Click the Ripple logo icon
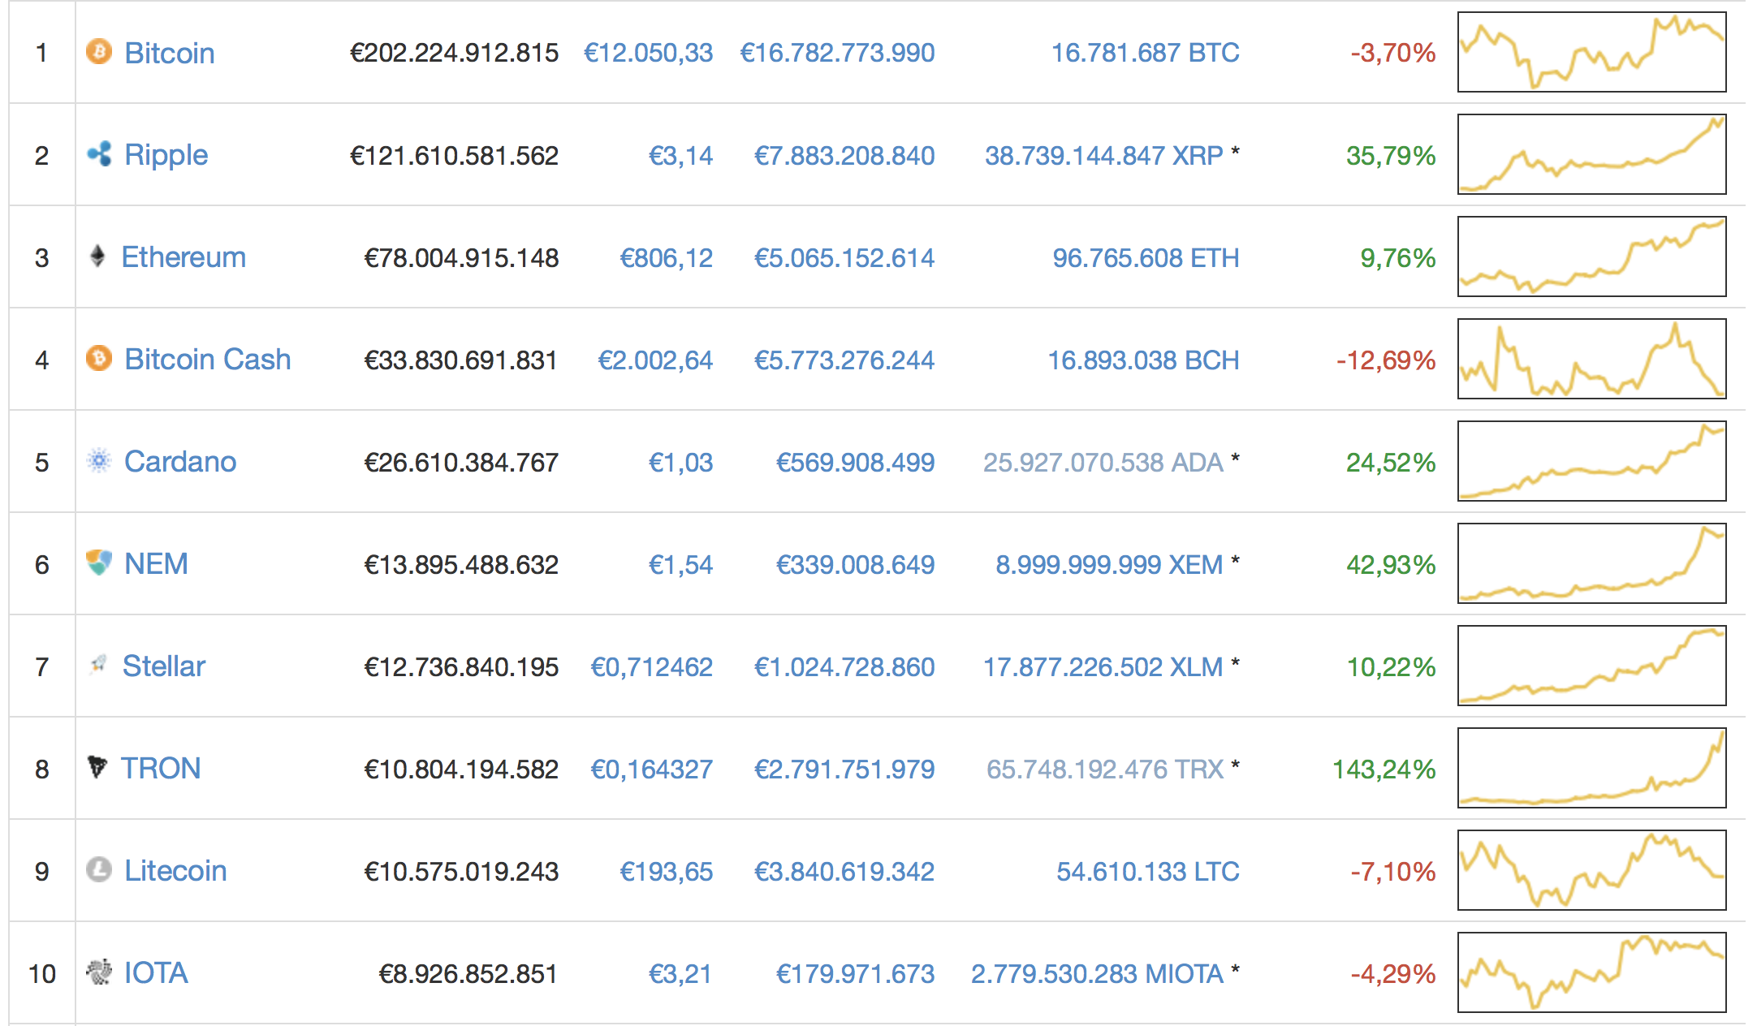The width and height of the screenshot is (1757, 1026). (x=99, y=154)
